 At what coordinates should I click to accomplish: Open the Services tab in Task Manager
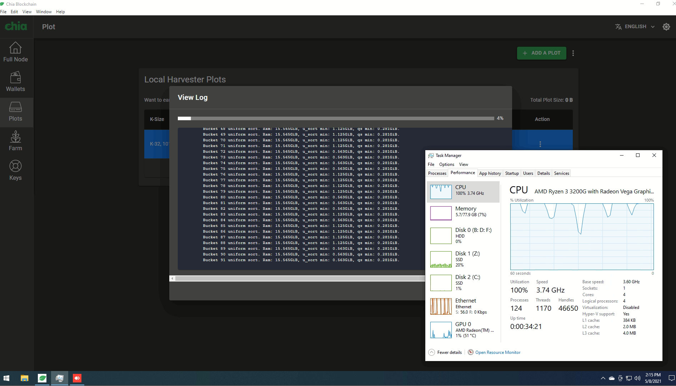tap(561, 173)
